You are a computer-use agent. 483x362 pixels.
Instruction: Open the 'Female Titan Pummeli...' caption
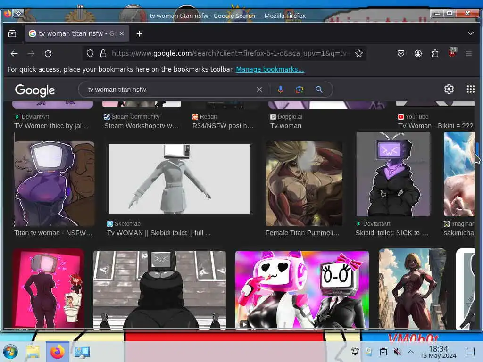tap(302, 233)
